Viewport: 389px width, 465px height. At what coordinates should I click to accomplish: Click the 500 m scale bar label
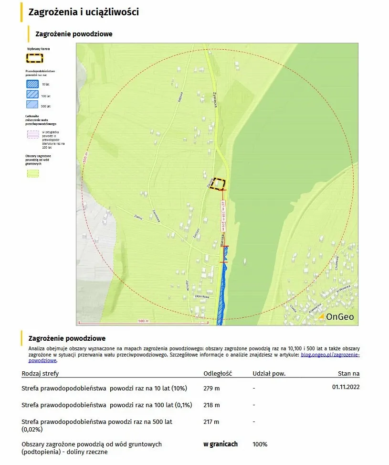[x=143, y=321]
